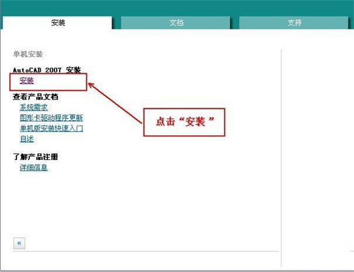354x272 pixels.
Task: Open 单机版安装快速入门 link
Action: click(x=51, y=128)
